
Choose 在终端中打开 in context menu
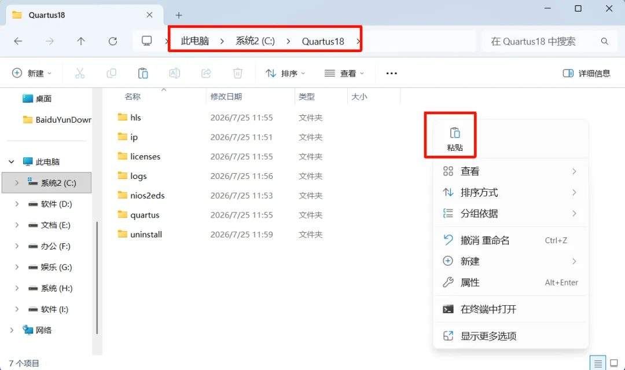tap(510, 309)
